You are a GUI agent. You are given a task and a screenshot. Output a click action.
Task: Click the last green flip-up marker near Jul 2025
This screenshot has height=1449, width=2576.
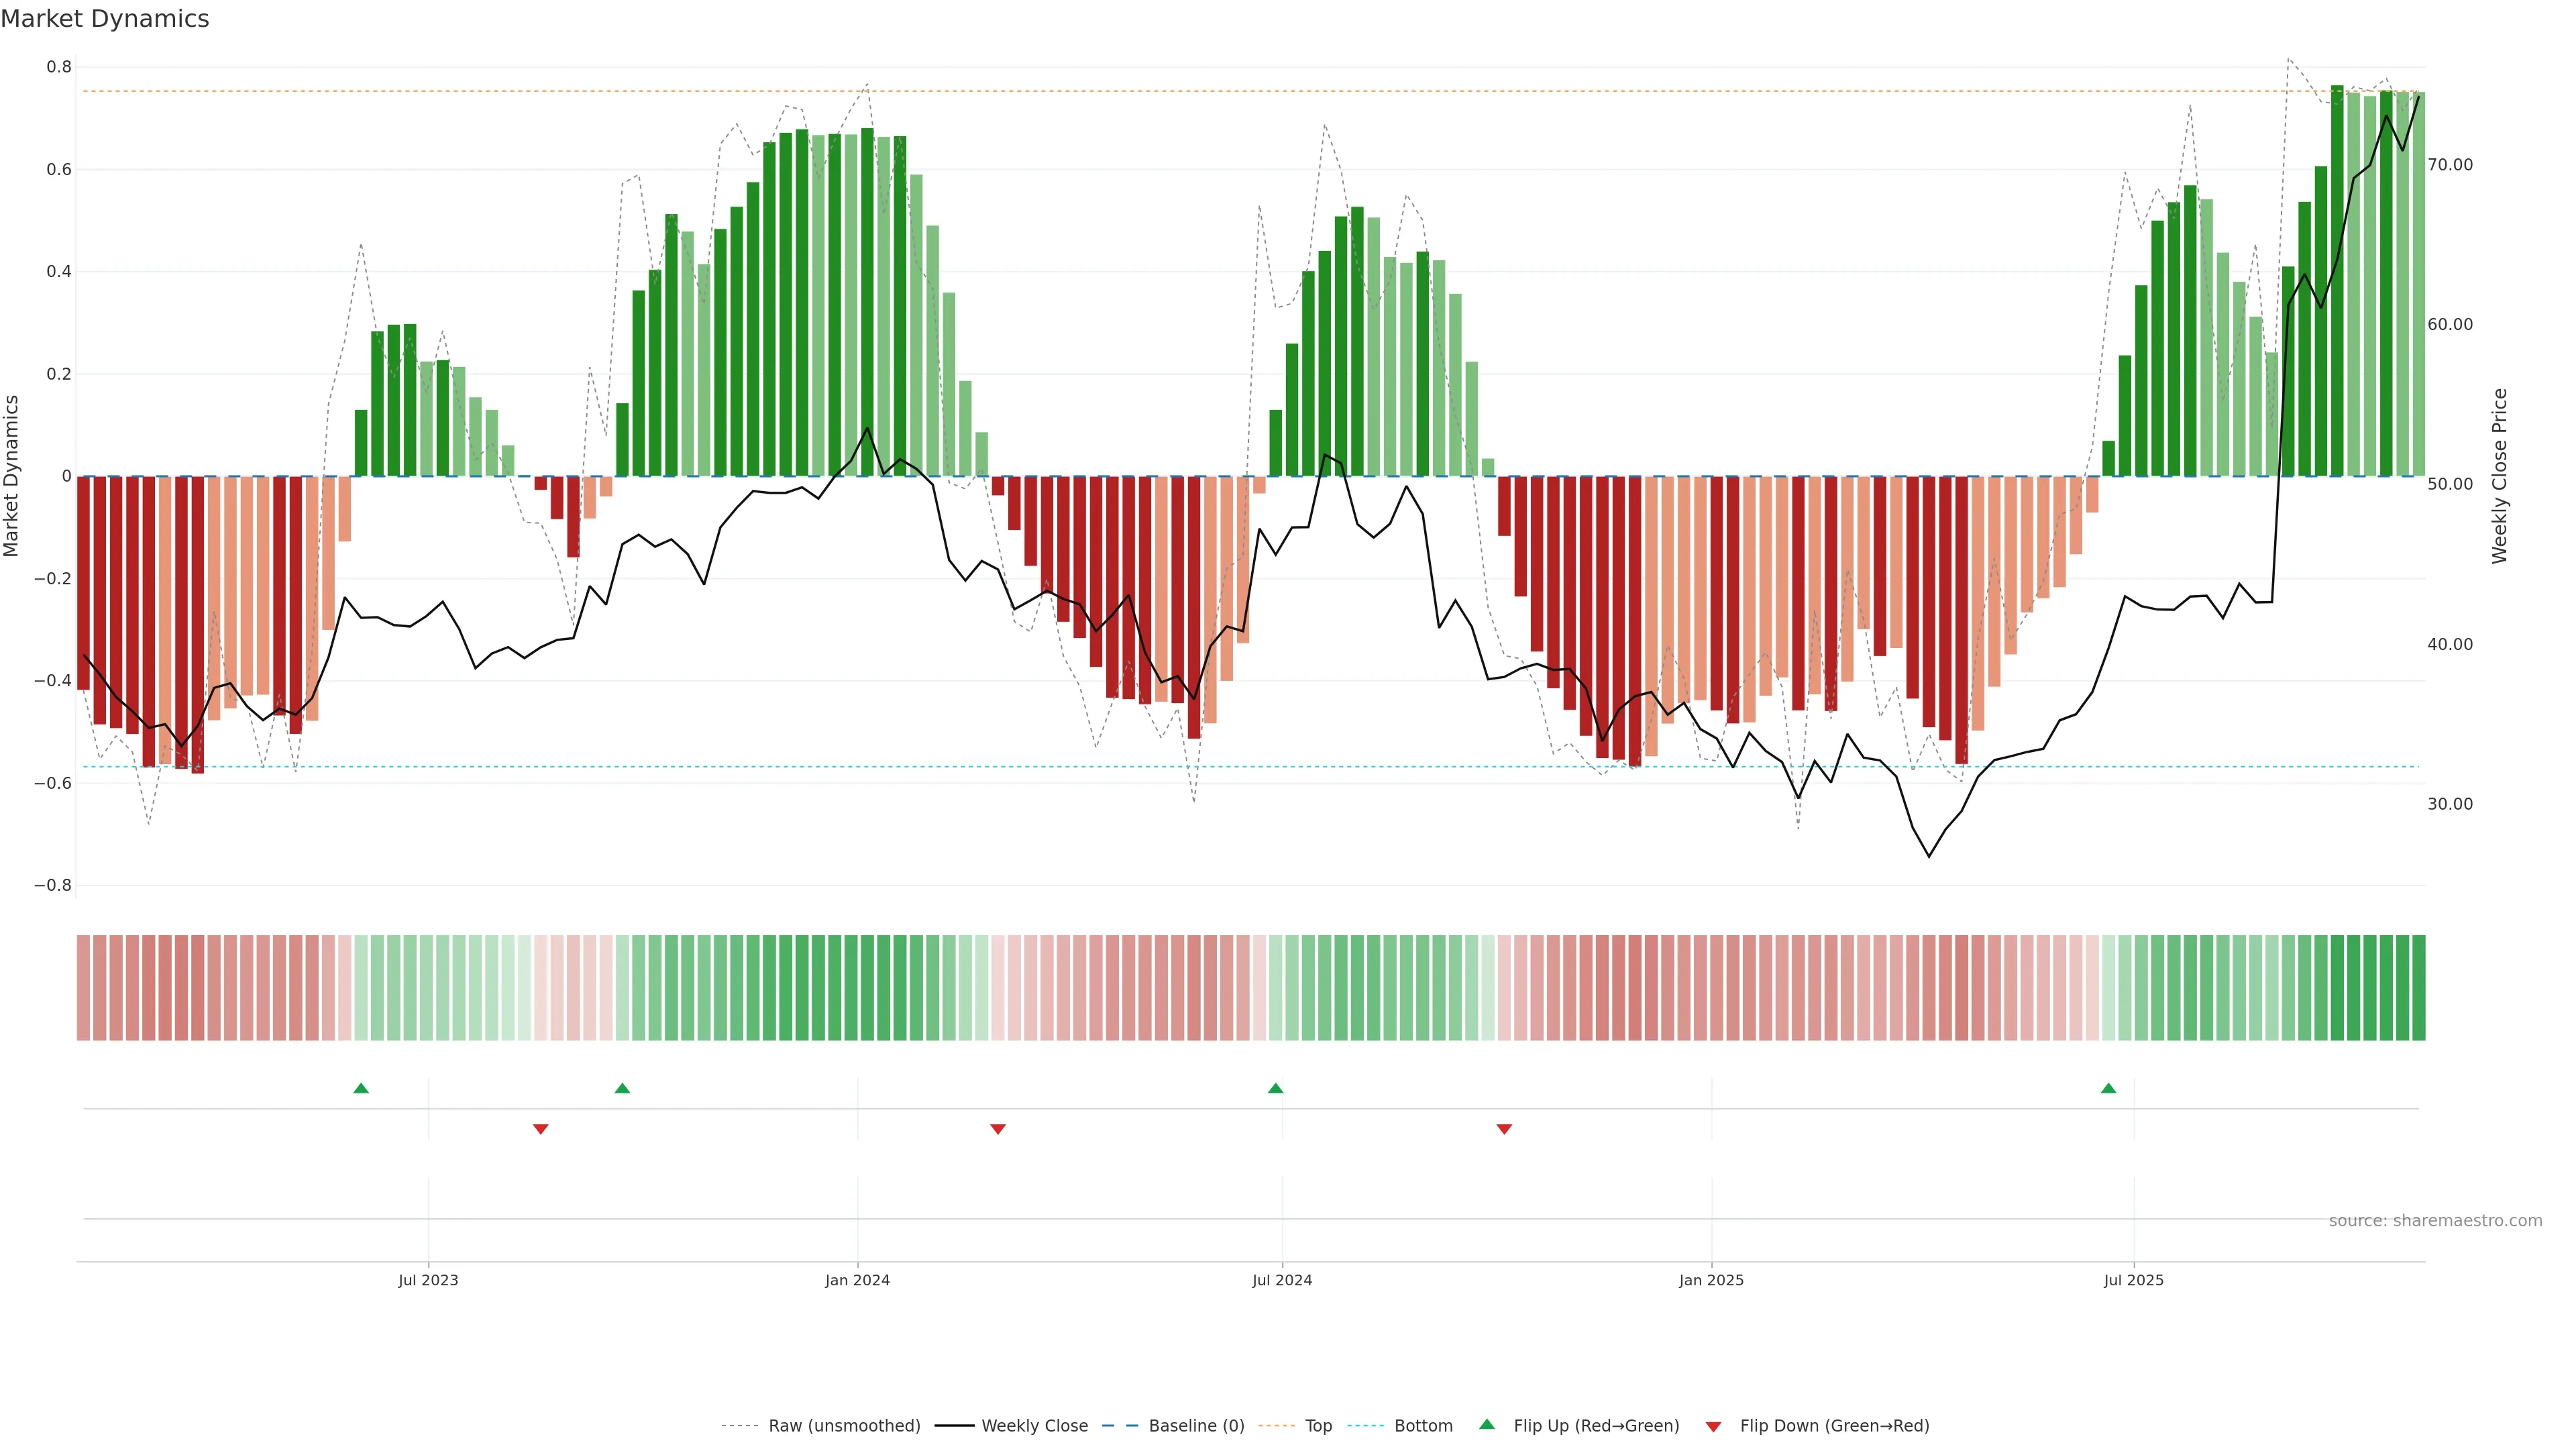pos(2108,1088)
